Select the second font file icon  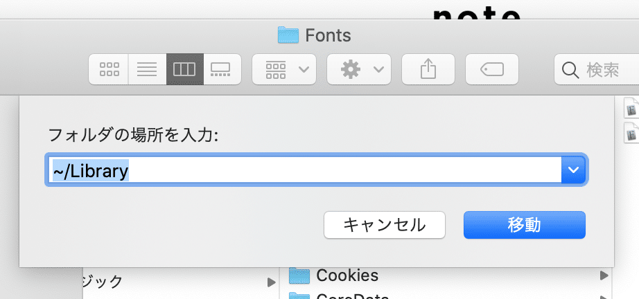(x=631, y=132)
